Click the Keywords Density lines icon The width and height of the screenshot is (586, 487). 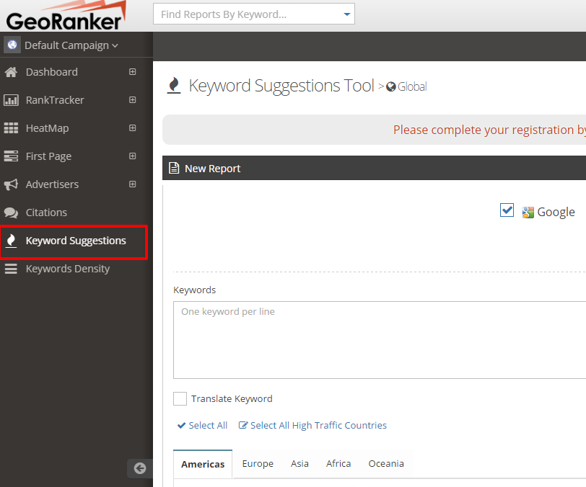point(11,269)
